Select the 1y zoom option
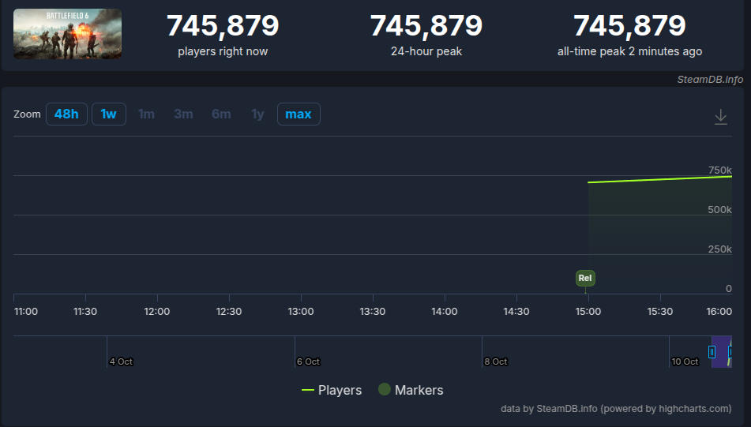The height and width of the screenshot is (427, 751). [x=257, y=114]
